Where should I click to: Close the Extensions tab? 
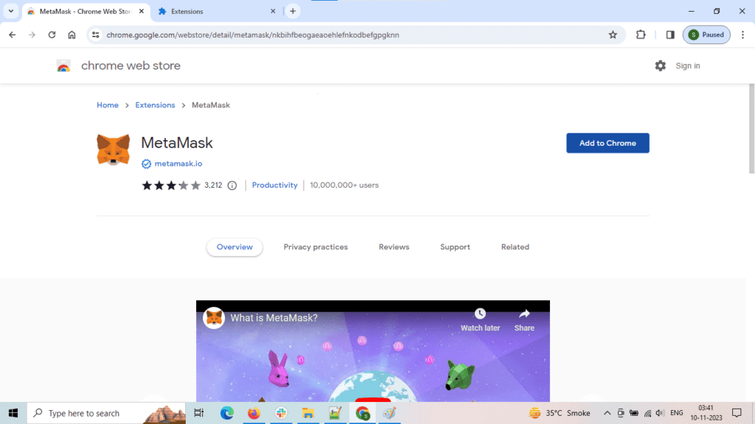[x=273, y=11]
